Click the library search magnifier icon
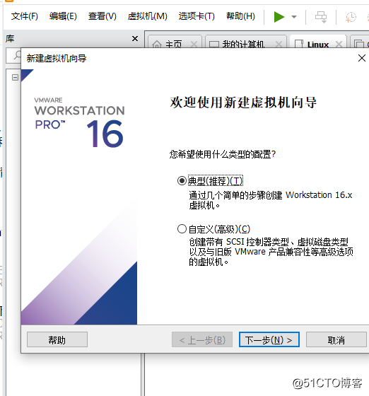The image size is (369, 396). coord(17,55)
